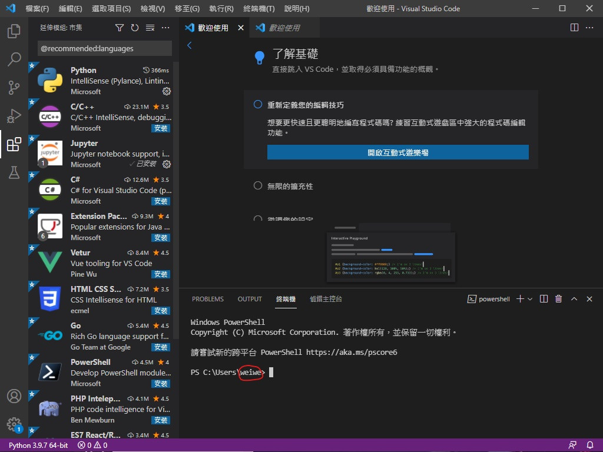Refresh the extensions list
The height and width of the screenshot is (452, 603).
135,28
